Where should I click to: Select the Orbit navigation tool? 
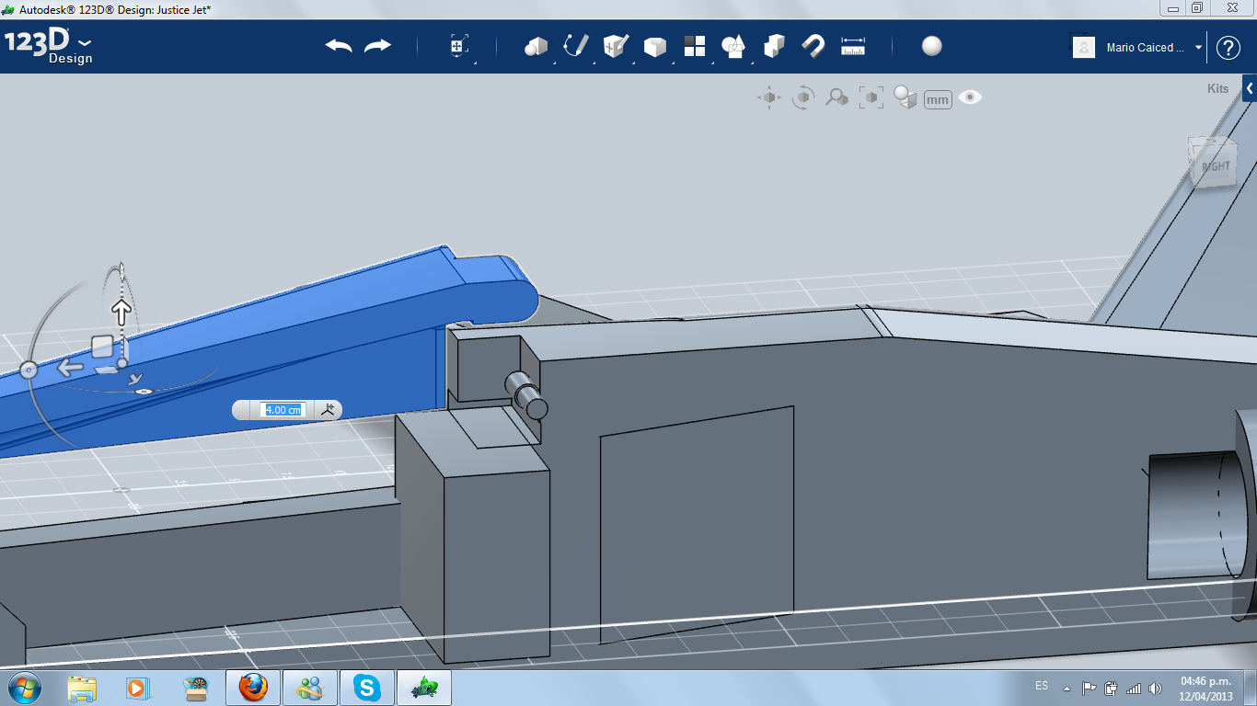803,97
